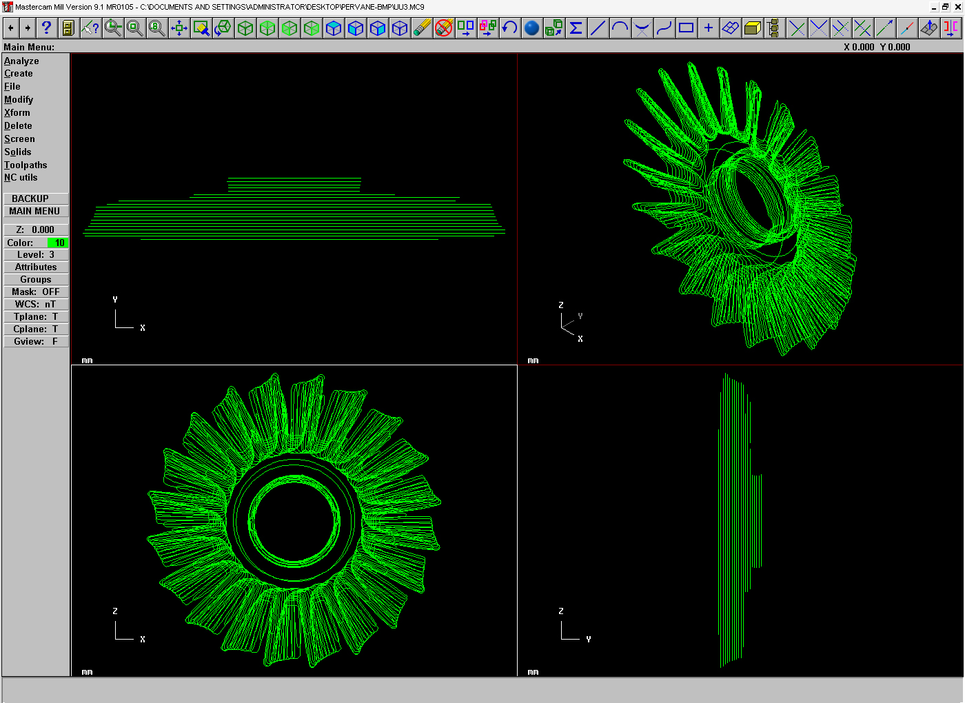Open the Level: 3 selector

click(36, 255)
